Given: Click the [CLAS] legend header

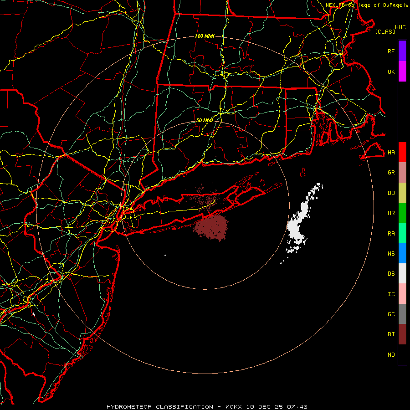Looking at the screenshot, I should tap(385, 31).
